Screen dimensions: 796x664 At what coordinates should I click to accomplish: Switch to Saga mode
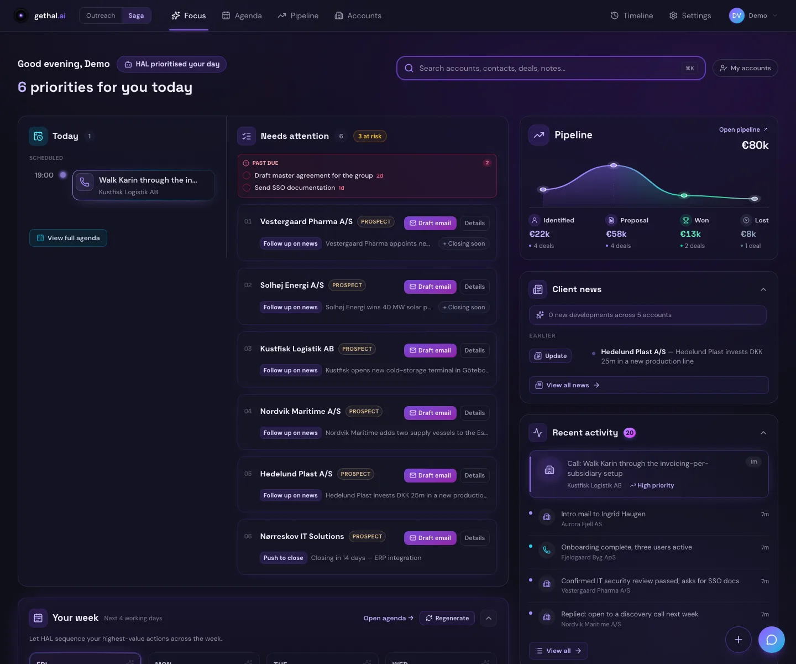[136, 15]
